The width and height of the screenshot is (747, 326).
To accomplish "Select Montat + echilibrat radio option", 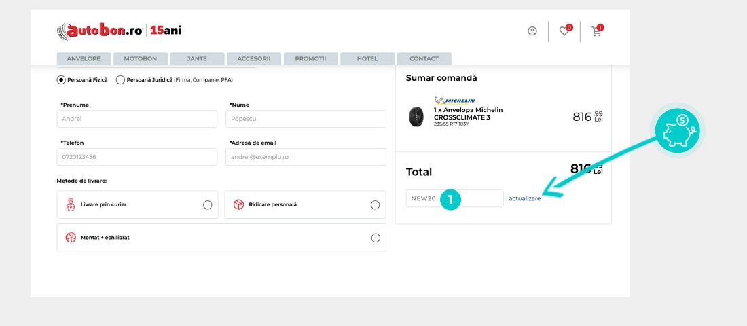I will click(375, 238).
